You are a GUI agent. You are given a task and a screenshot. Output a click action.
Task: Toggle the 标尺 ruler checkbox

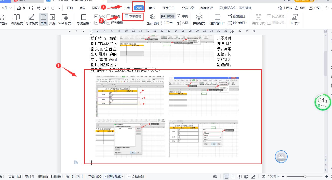pyautogui.click(x=96, y=16)
